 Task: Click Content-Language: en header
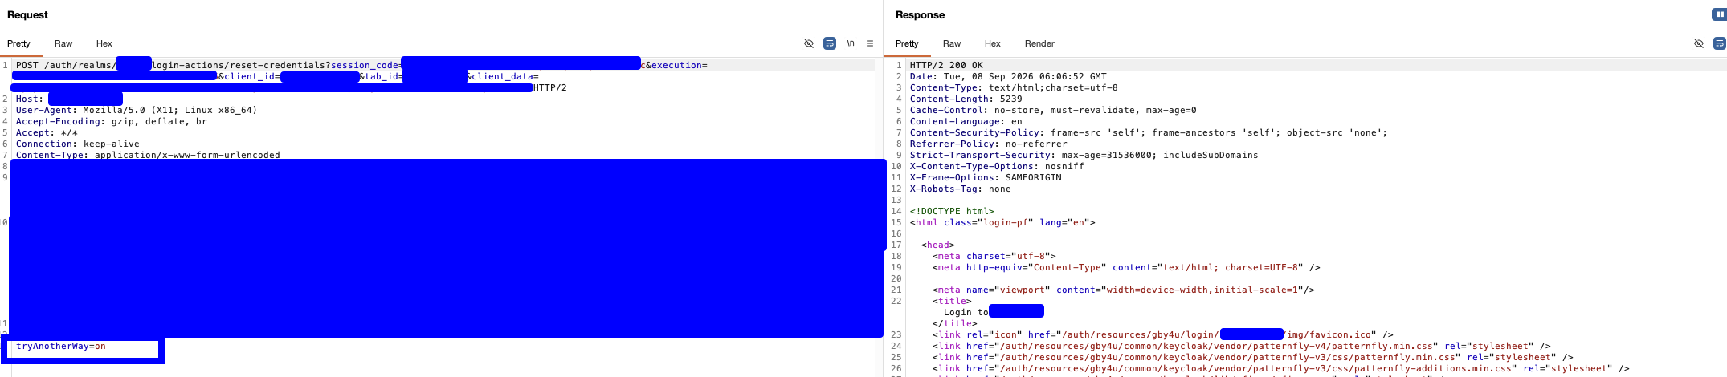[x=966, y=121]
